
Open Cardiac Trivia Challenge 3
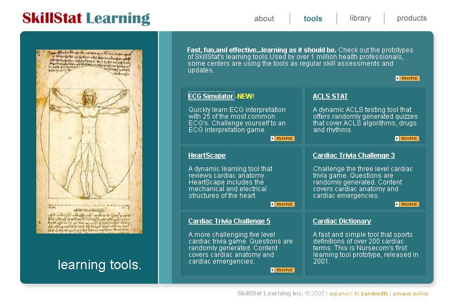354,155
